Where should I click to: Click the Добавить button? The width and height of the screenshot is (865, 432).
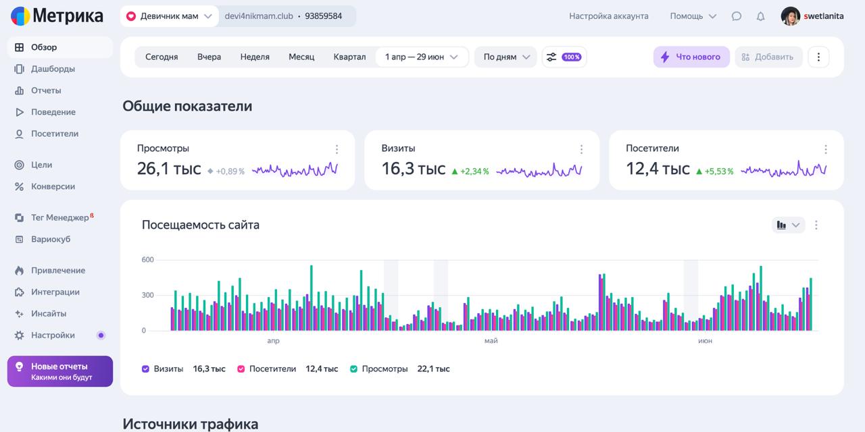tap(768, 57)
